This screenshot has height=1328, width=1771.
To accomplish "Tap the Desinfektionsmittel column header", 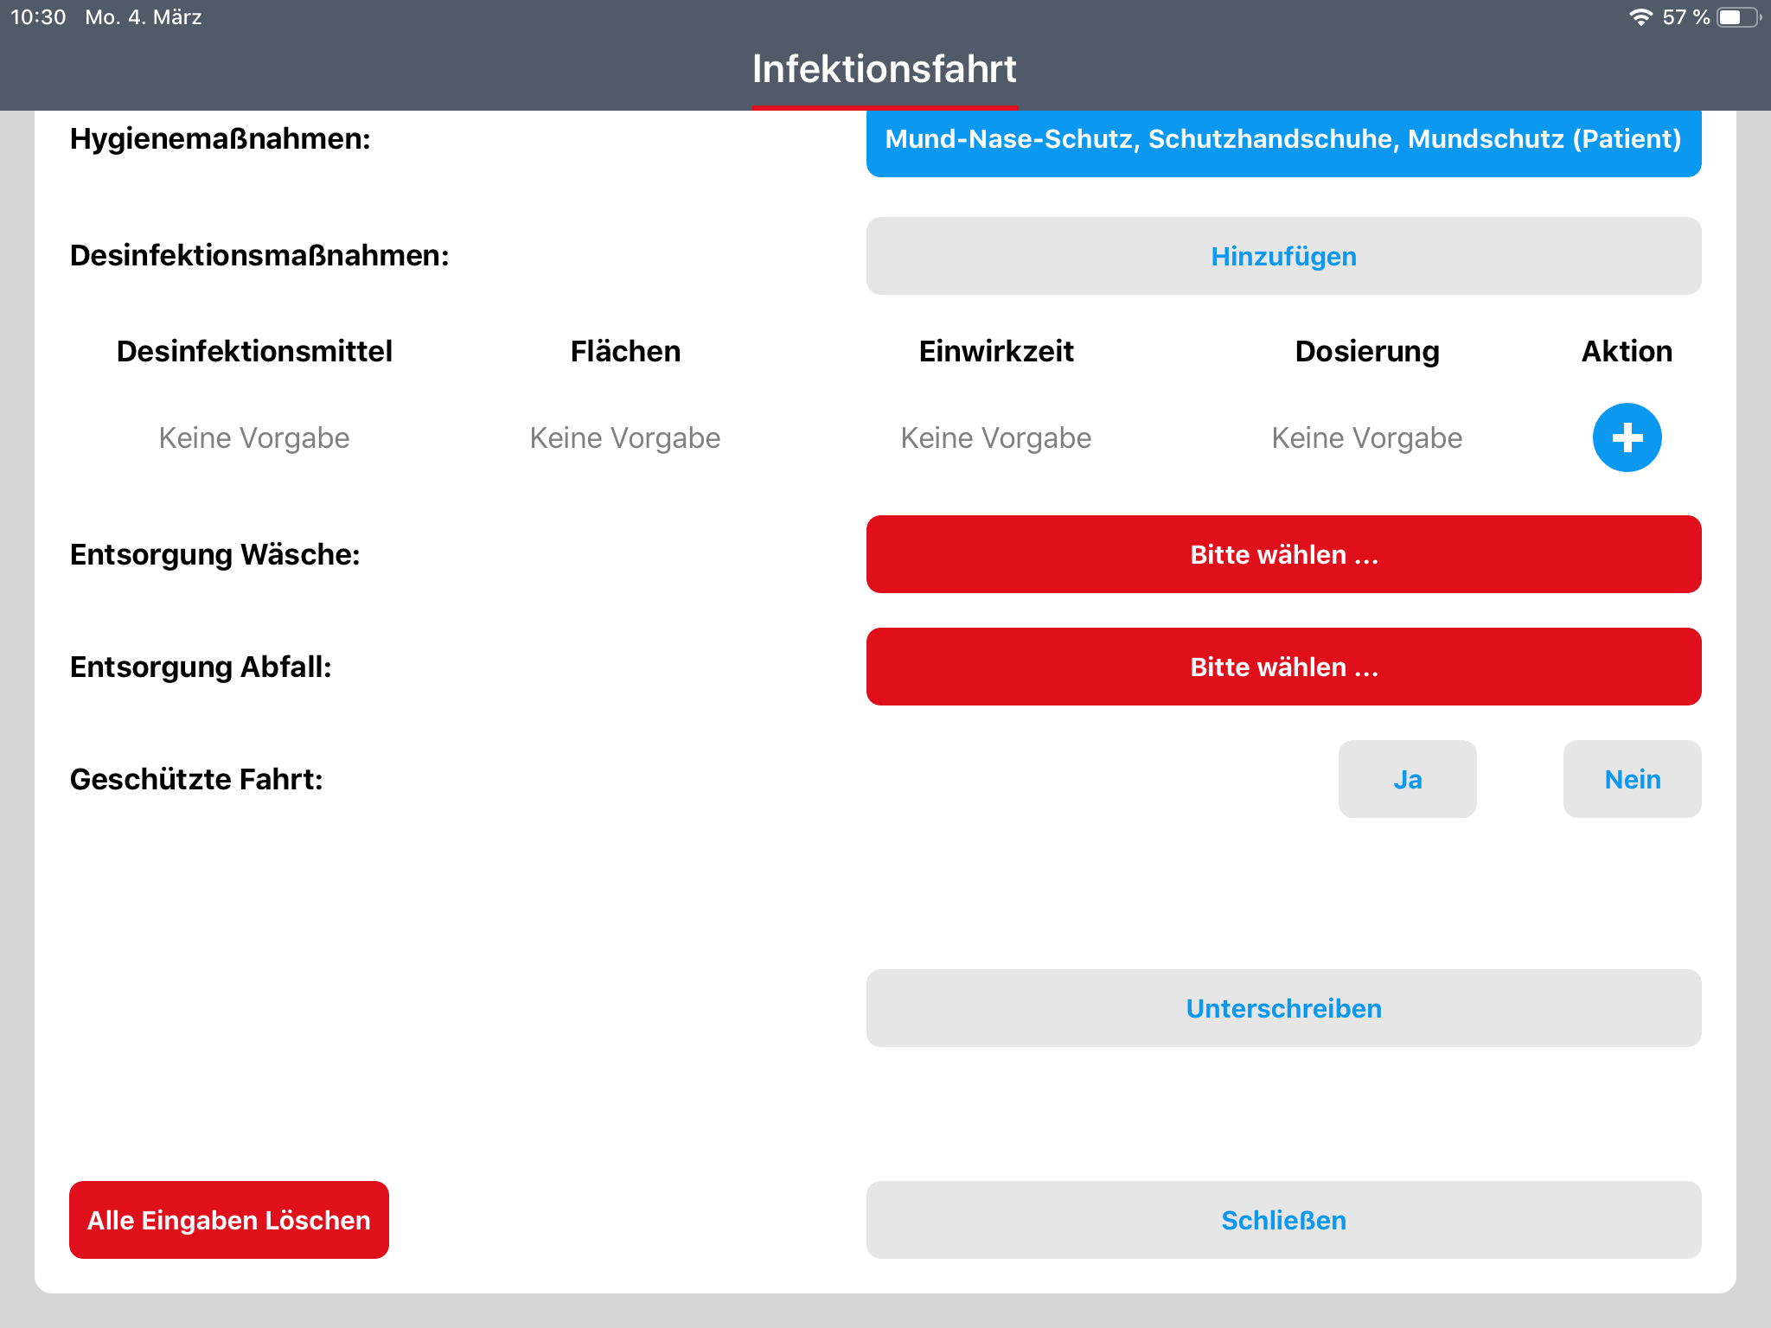I will tap(254, 351).
